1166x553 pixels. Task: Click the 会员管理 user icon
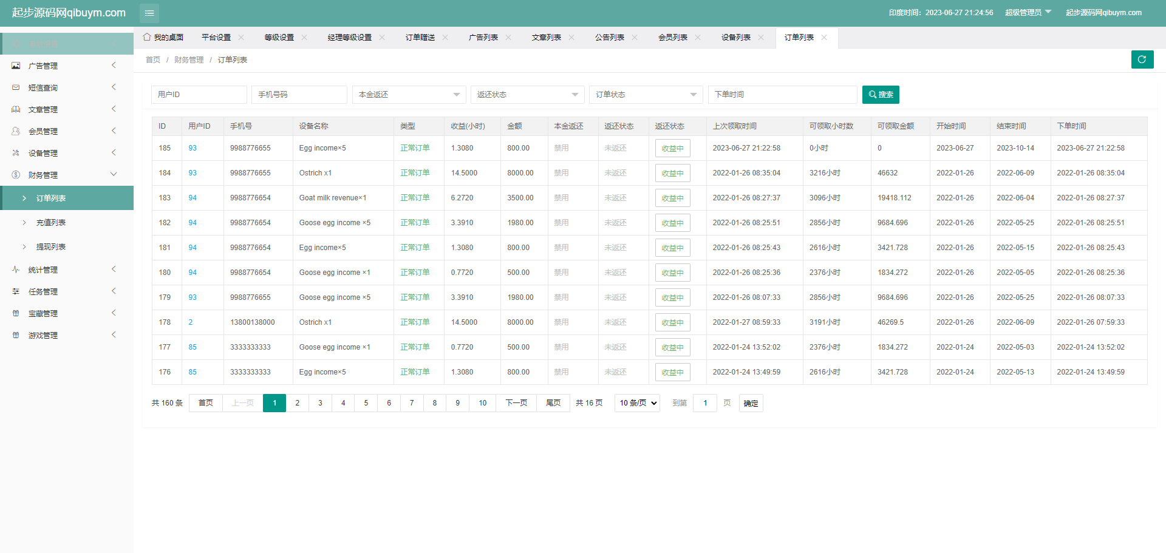16,131
